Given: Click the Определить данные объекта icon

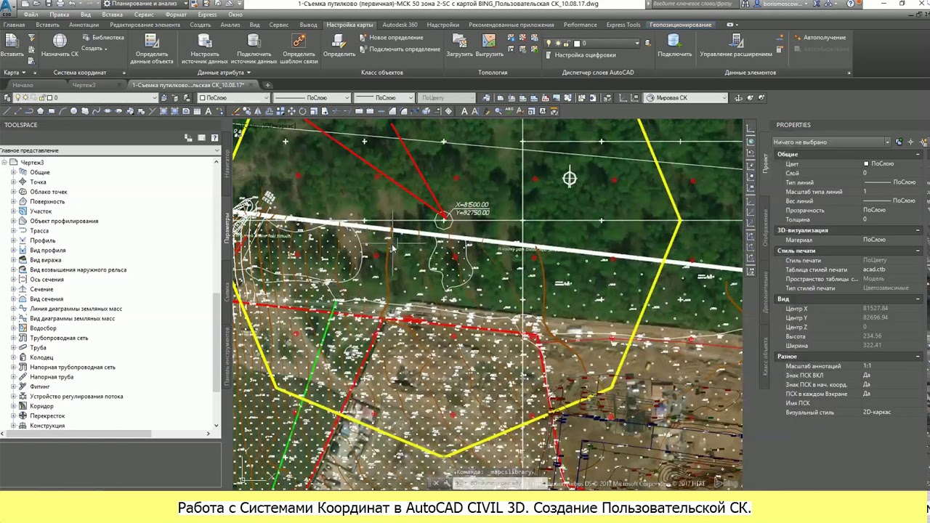Looking at the screenshot, I should point(152,41).
